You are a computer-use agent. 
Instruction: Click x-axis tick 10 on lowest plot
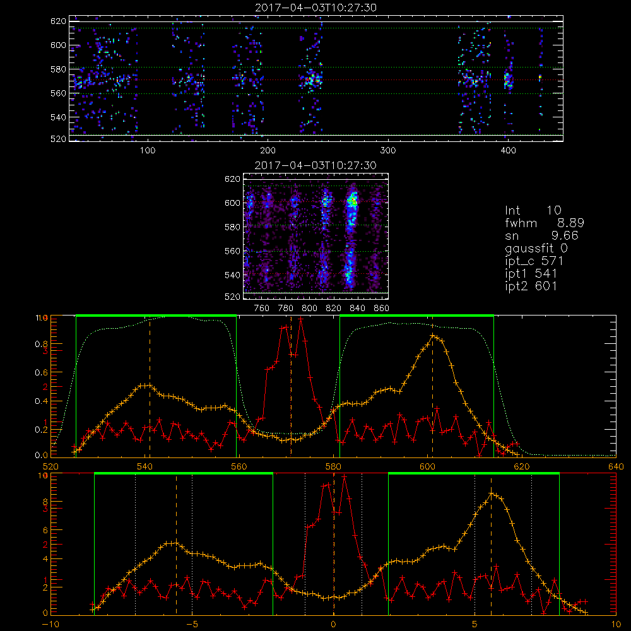point(616,625)
